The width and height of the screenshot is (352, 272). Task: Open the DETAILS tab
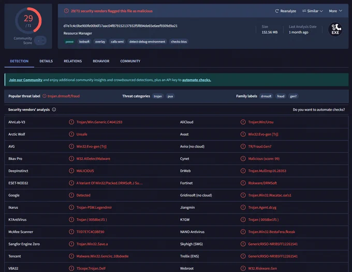click(46, 61)
